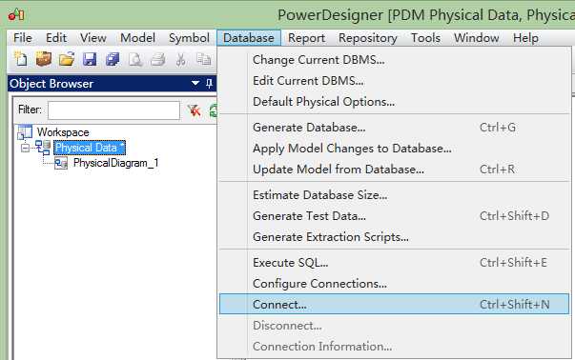Click the Copy toolbar icon
Screen dimensions: 575x360
[x=203, y=59]
